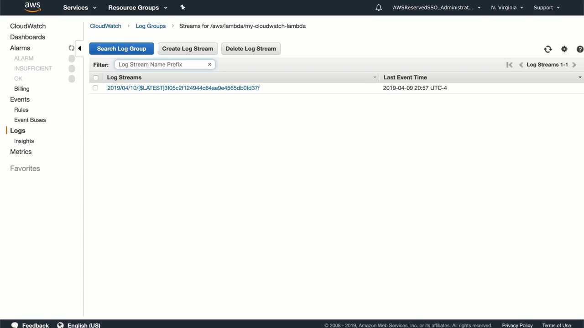This screenshot has width=584, height=328.
Task: Follow the CloudWatch breadcrumb link
Action: pos(105,26)
